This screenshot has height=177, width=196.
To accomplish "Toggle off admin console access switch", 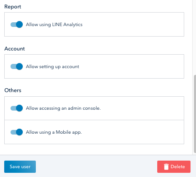I will (16, 108).
